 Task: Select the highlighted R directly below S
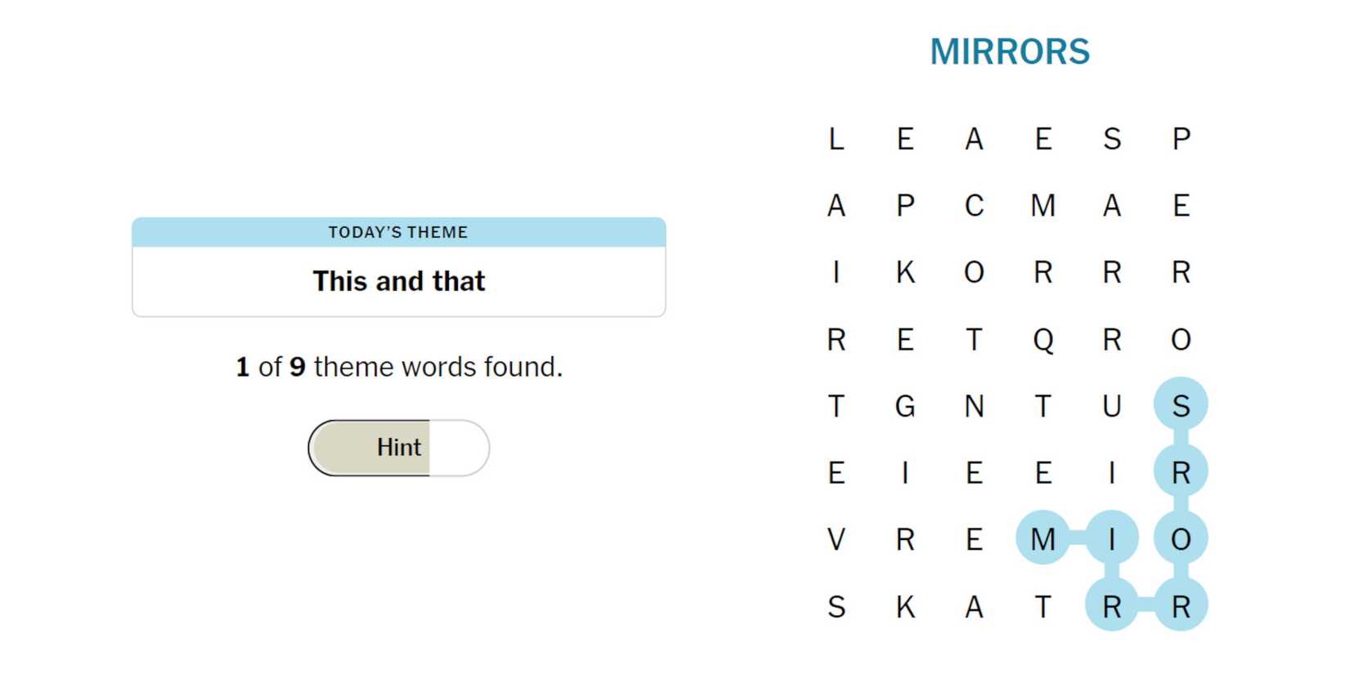[1181, 472]
